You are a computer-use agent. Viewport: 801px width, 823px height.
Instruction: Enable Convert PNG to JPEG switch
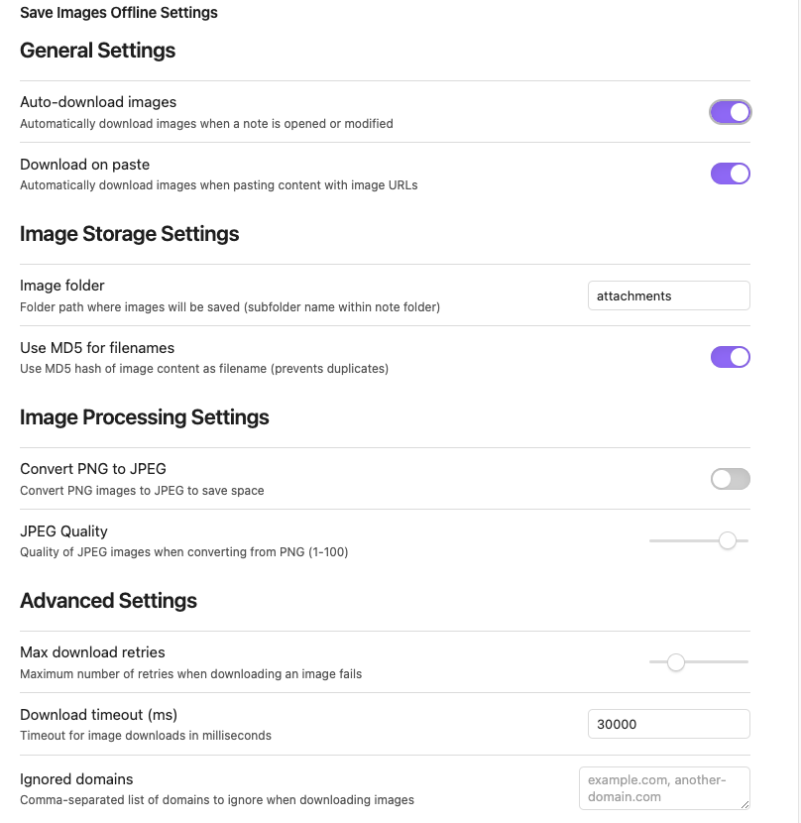point(731,479)
